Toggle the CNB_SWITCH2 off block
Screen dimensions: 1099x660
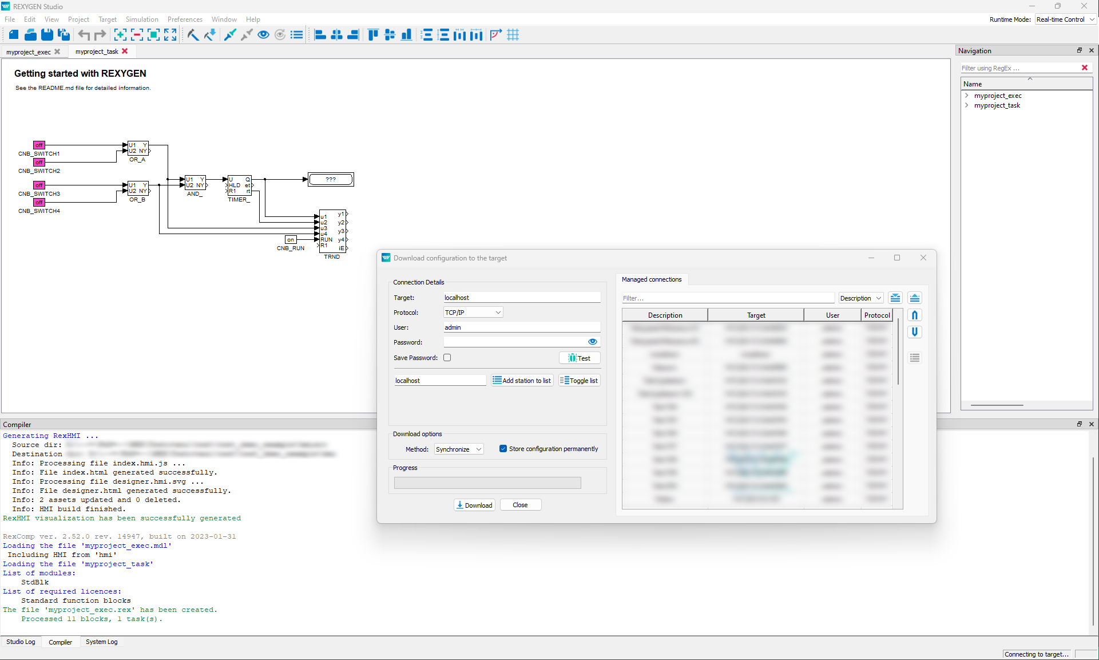pyautogui.click(x=39, y=163)
